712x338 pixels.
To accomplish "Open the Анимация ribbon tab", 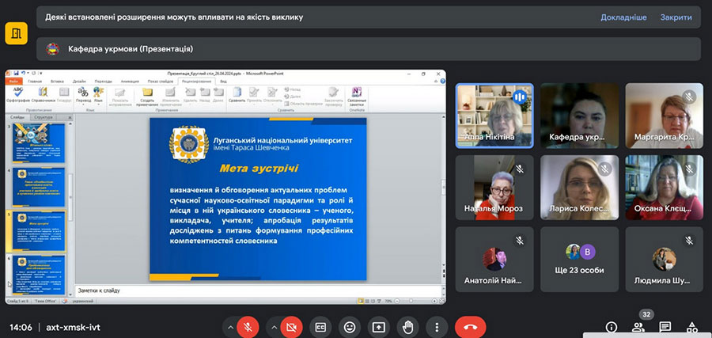I will (128, 81).
